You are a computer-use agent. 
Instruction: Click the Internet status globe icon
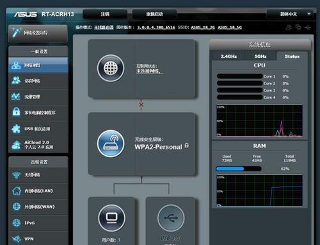tap(111, 68)
